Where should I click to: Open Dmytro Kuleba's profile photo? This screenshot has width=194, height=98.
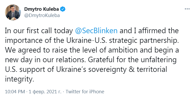(x=13, y=12)
